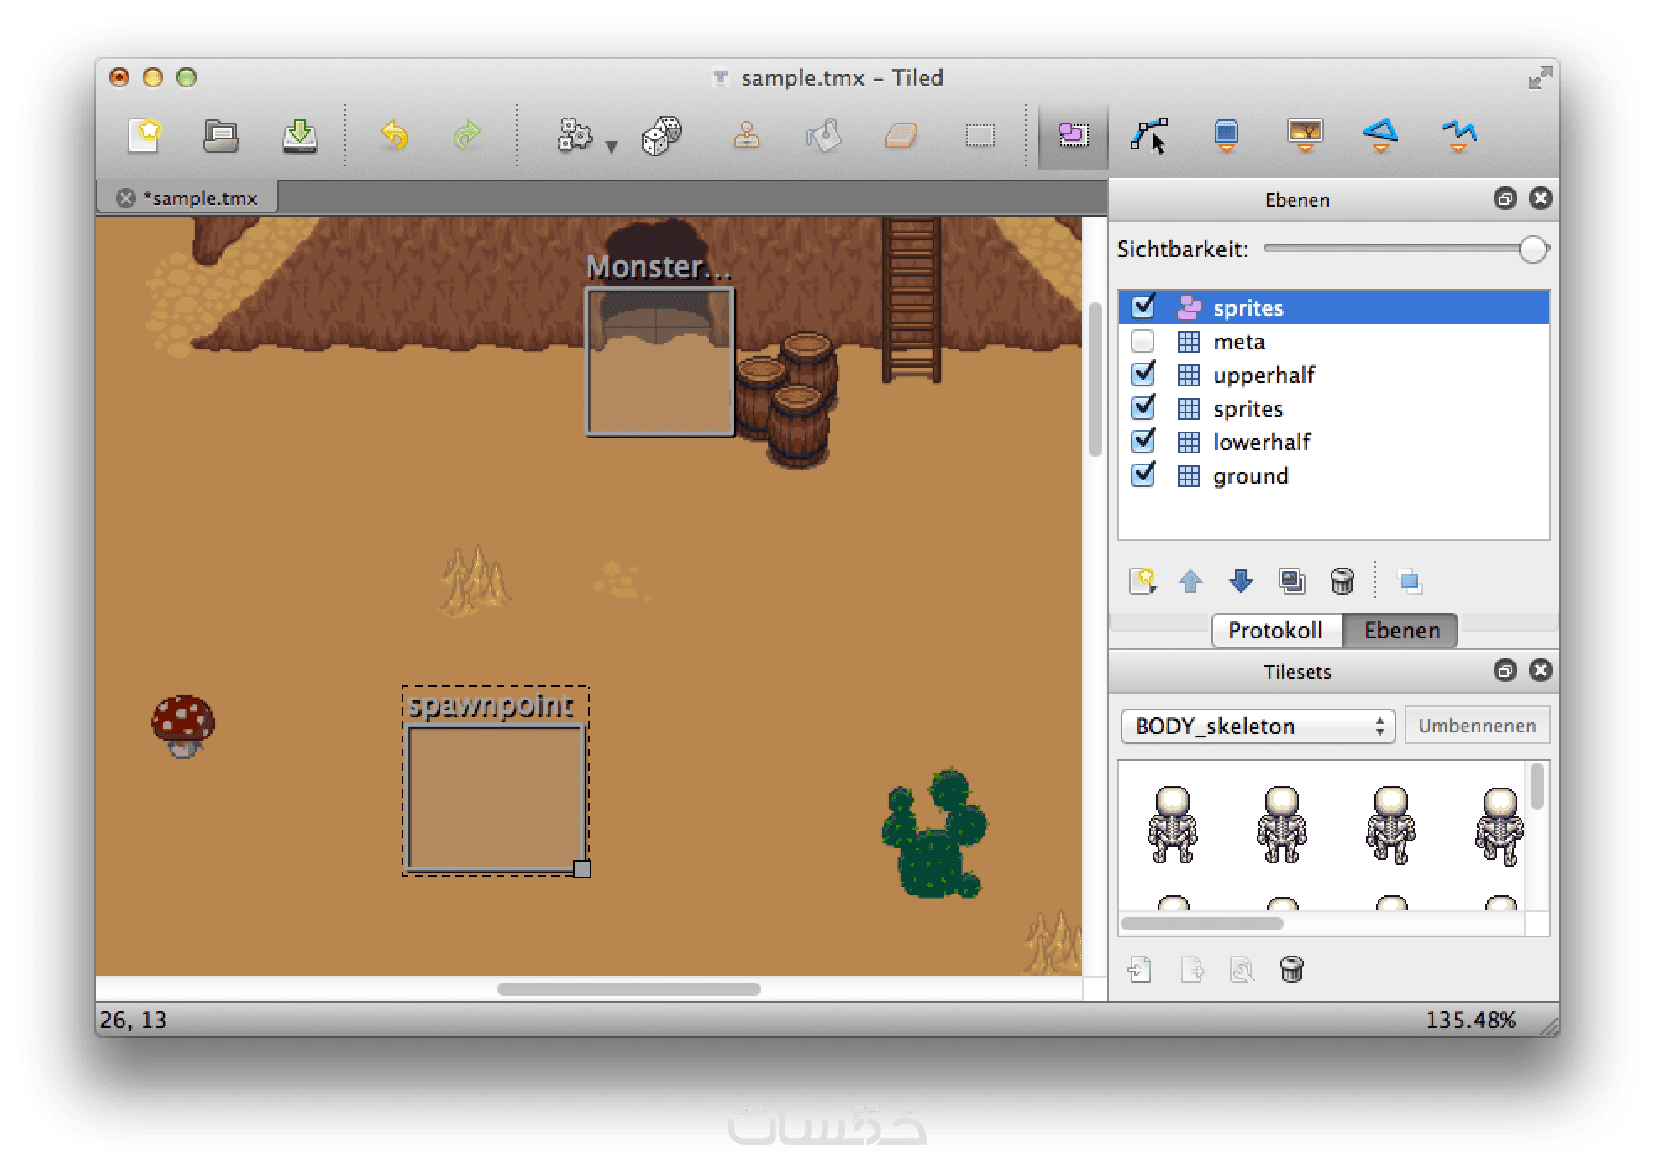This screenshot has height=1169, width=1655.
Task: Select the first skeleton tile in tileset
Action: click(x=1172, y=824)
